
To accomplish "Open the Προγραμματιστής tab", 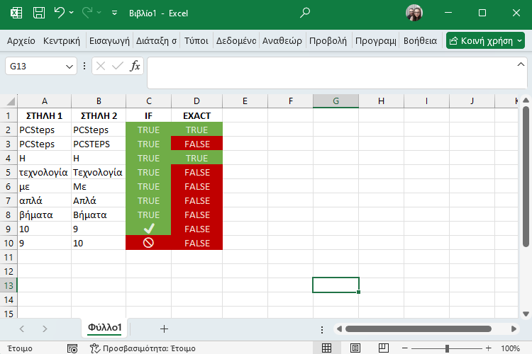I will click(375, 41).
